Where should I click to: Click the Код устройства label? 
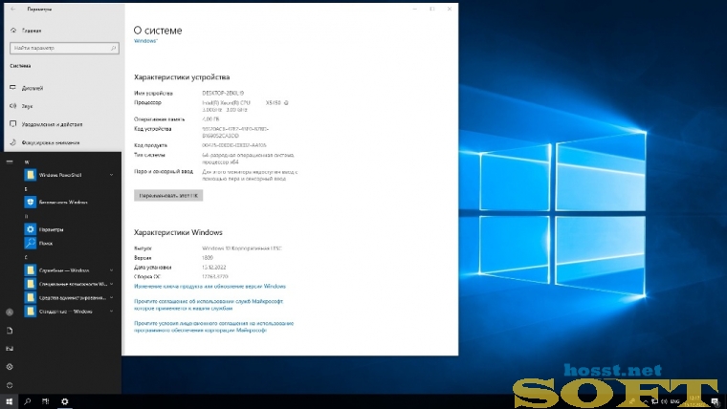click(x=152, y=129)
